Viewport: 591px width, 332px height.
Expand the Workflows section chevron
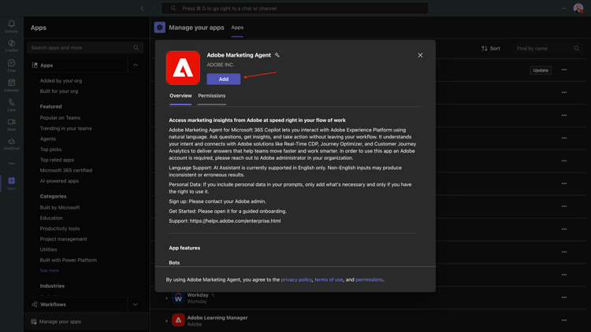(136, 304)
